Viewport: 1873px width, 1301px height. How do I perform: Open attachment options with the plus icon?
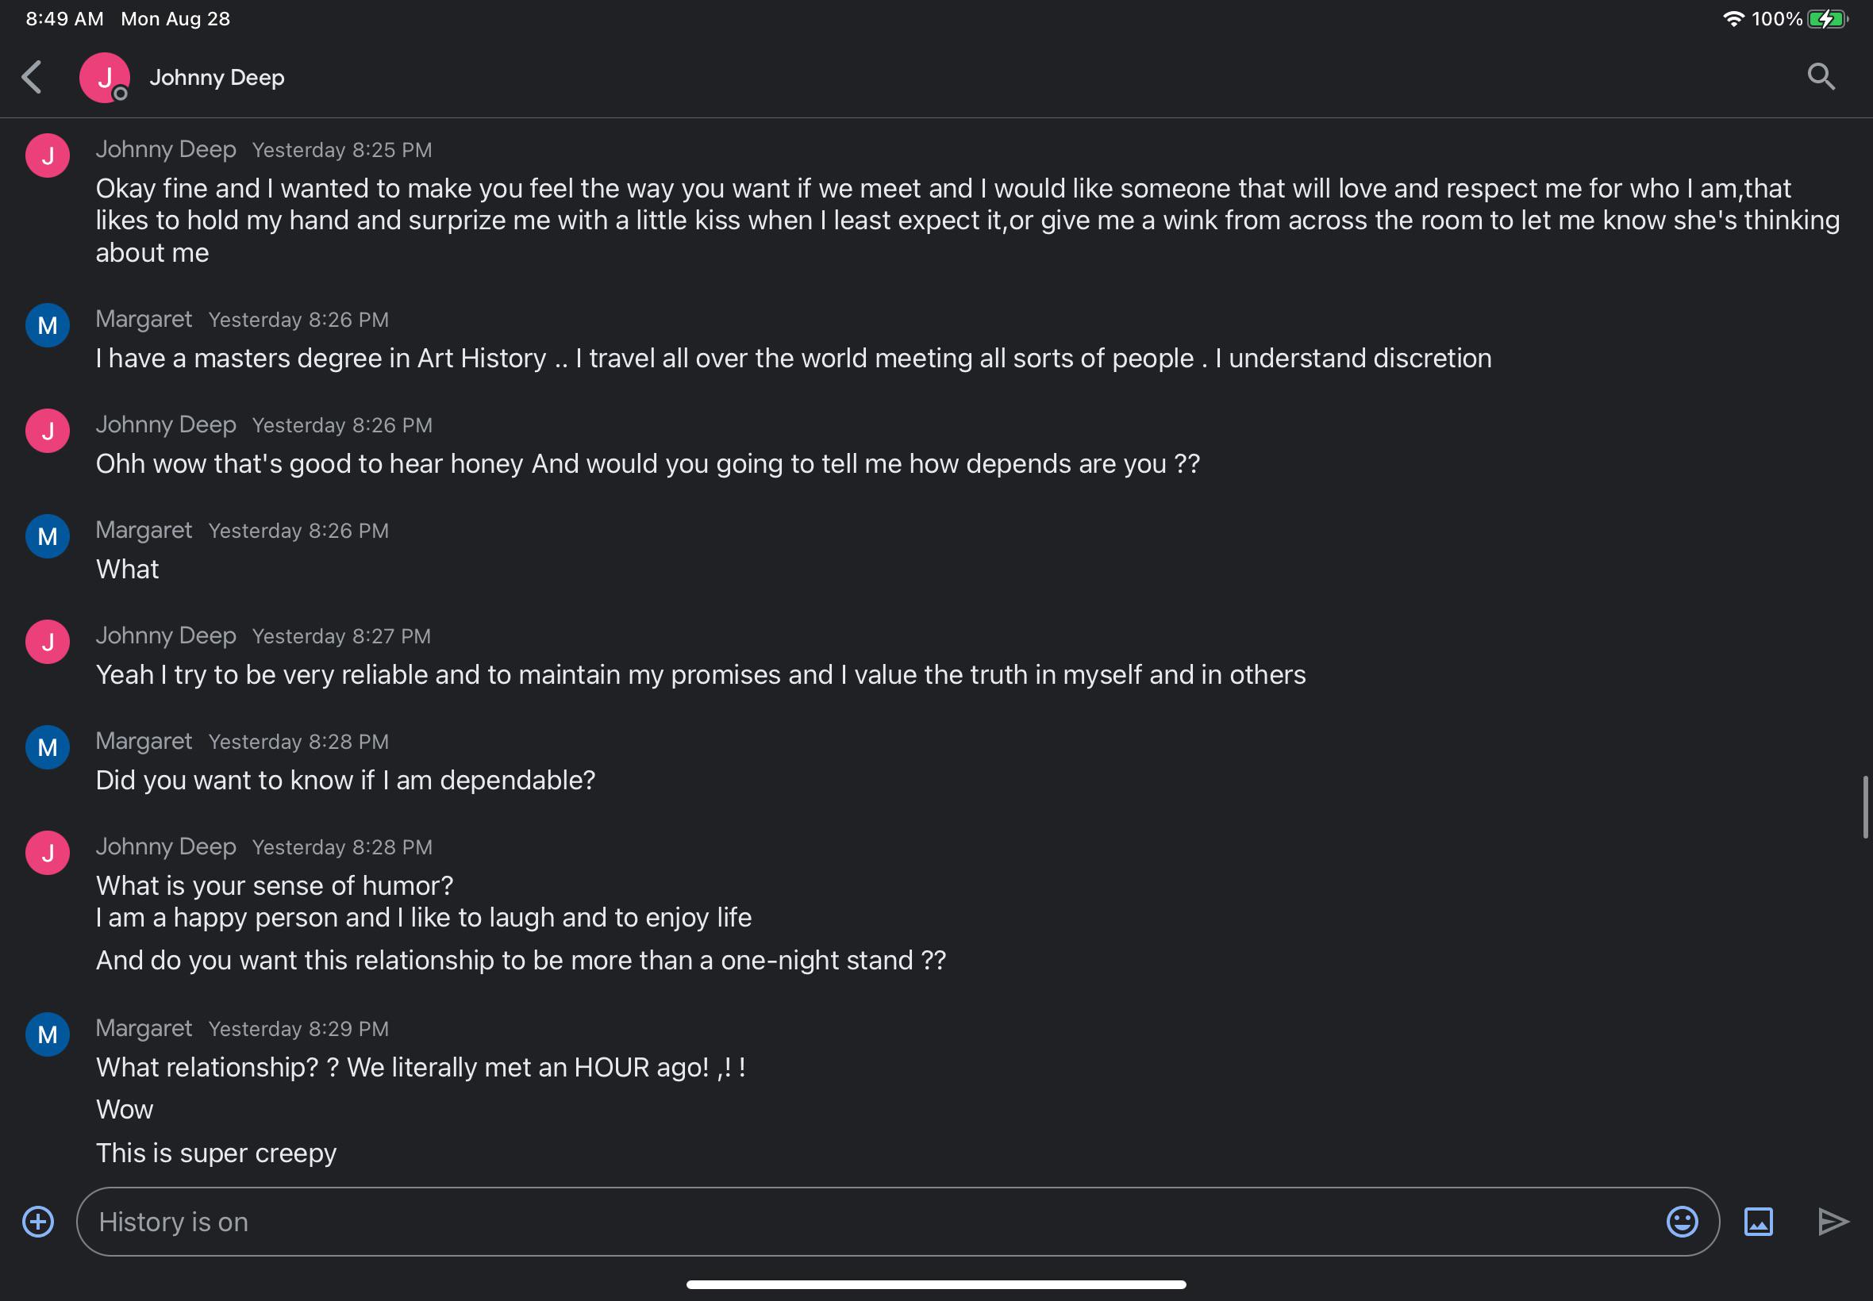[37, 1221]
